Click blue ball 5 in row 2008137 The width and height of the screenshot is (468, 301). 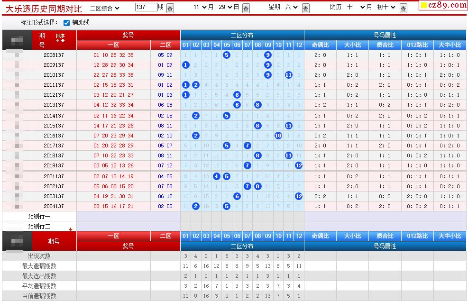click(x=227, y=55)
